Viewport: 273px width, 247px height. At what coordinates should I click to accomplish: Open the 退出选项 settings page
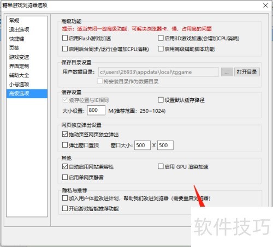tap(27, 29)
